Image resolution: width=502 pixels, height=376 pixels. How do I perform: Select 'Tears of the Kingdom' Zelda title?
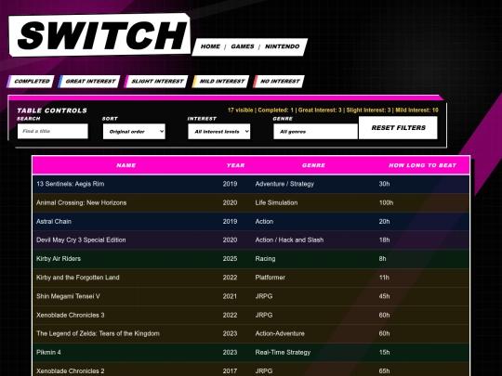tap(98, 333)
